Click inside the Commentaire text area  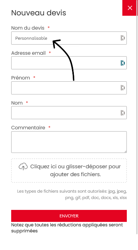[69, 142]
